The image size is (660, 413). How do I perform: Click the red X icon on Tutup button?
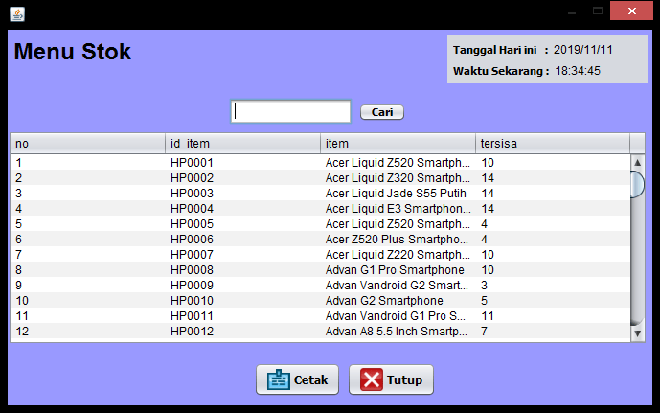pyautogui.click(x=371, y=379)
